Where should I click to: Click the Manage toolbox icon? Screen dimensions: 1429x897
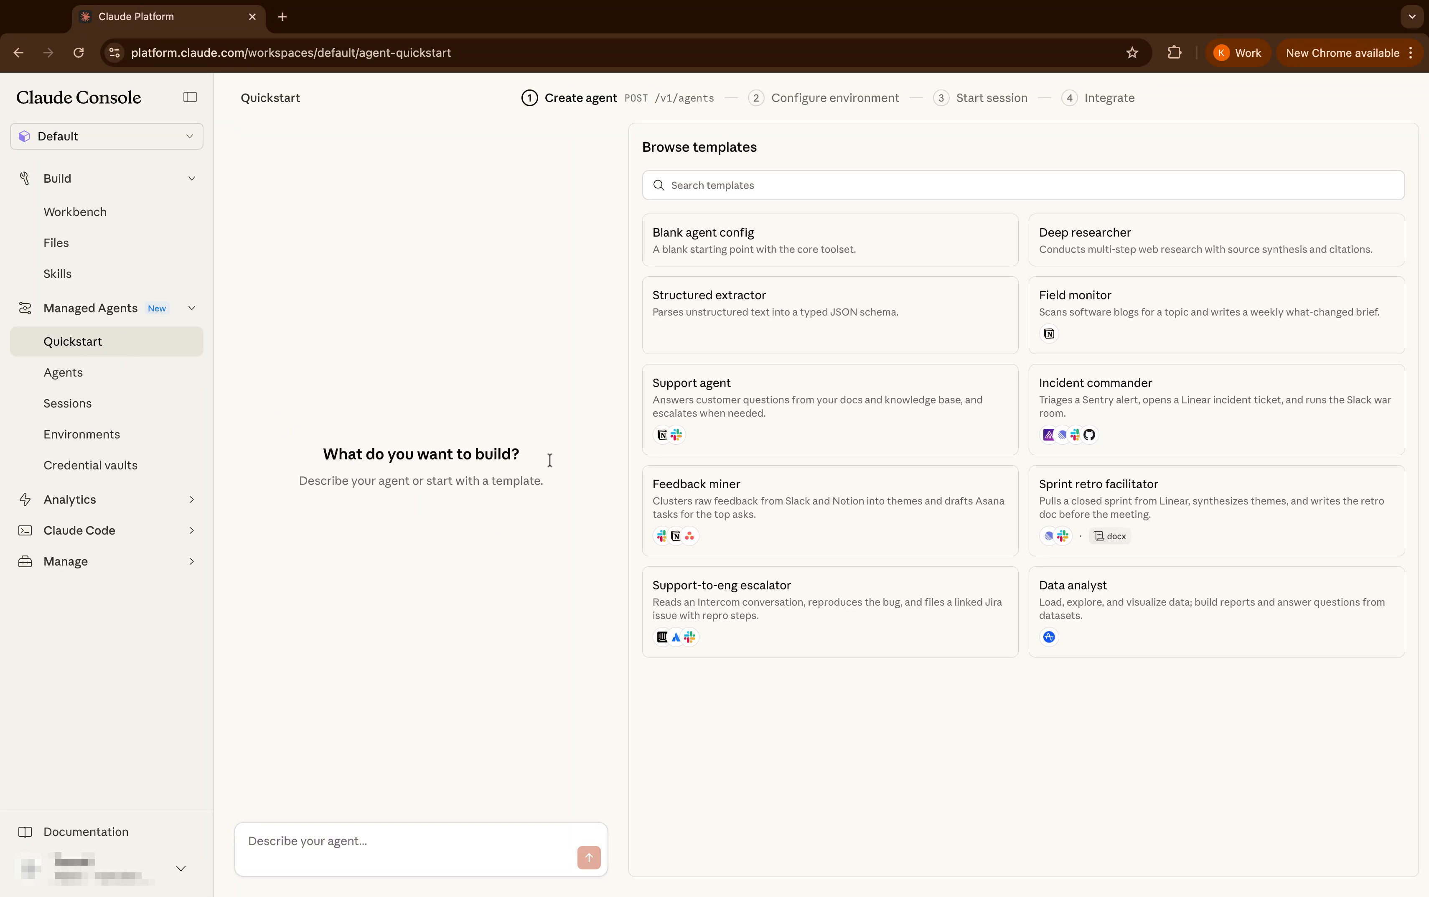click(x=25, y=561)
